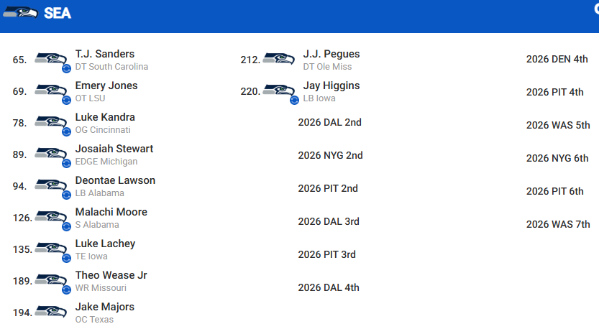Click the blue badge beside Jay Higgins
The width and height of the screenshot is (599, 324).
pyautogui.click(x=295, y=101)
